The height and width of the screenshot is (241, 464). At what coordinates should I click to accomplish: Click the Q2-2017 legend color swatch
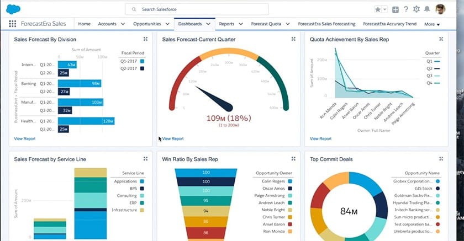click(142, 68)
